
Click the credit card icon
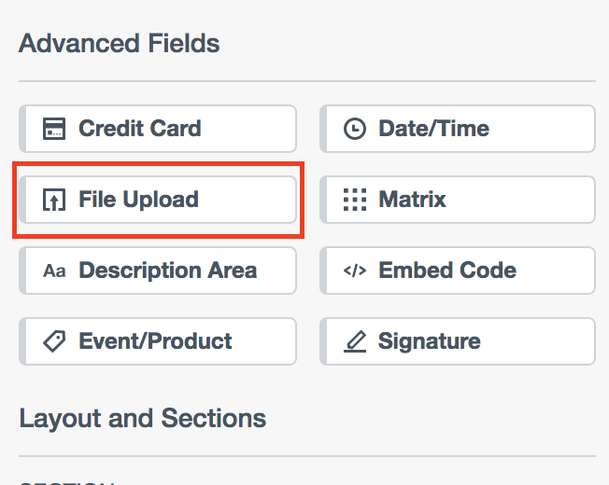[54, 129]
